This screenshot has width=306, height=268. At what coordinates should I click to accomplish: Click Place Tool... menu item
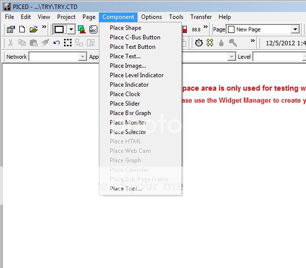point(125,189)
